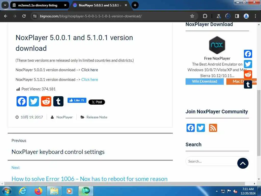Click the post date 10月 19, 2017
This screenshot has height=196, width=261.
(x=32, y=117)
